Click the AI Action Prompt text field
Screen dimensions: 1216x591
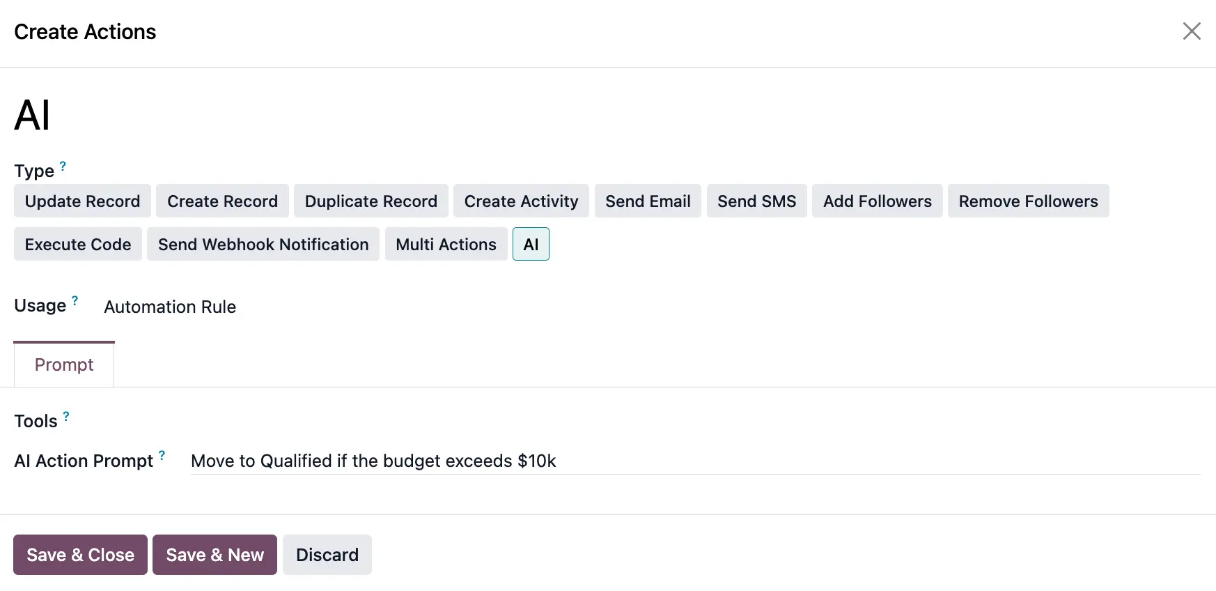pos(694,461)
